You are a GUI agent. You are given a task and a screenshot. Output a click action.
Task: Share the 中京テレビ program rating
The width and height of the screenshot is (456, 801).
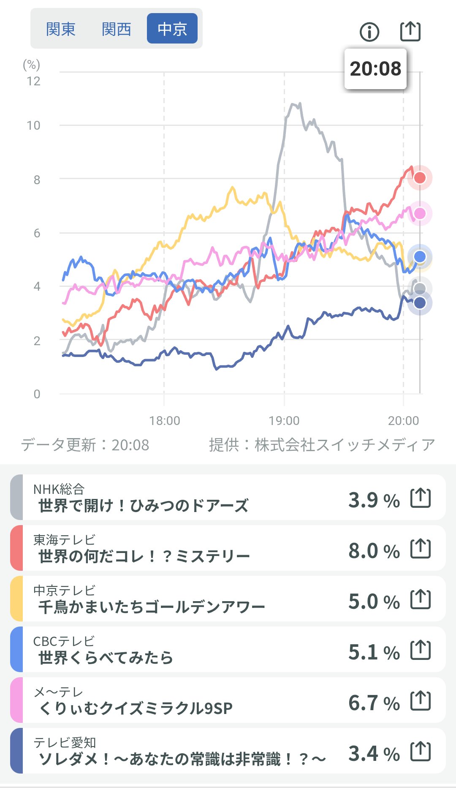click(x=421, y=599)
